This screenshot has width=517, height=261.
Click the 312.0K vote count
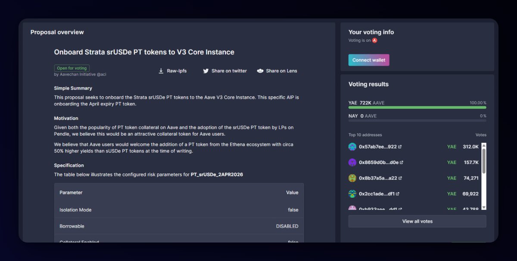[470, 147]
